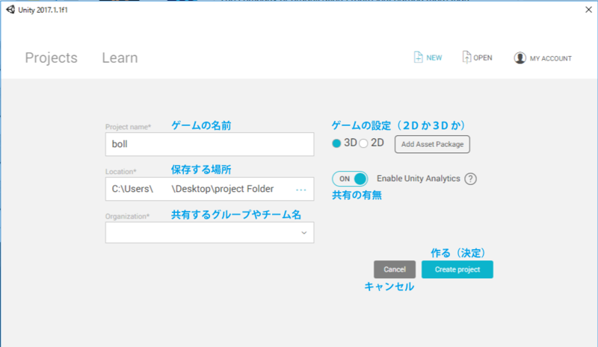Click the OPEN project file icon
The image size is (598, 347).
click(x=466, y=57)
